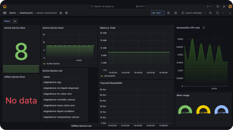
Task: Open the help question mark icon
Action: click(218, 6)
